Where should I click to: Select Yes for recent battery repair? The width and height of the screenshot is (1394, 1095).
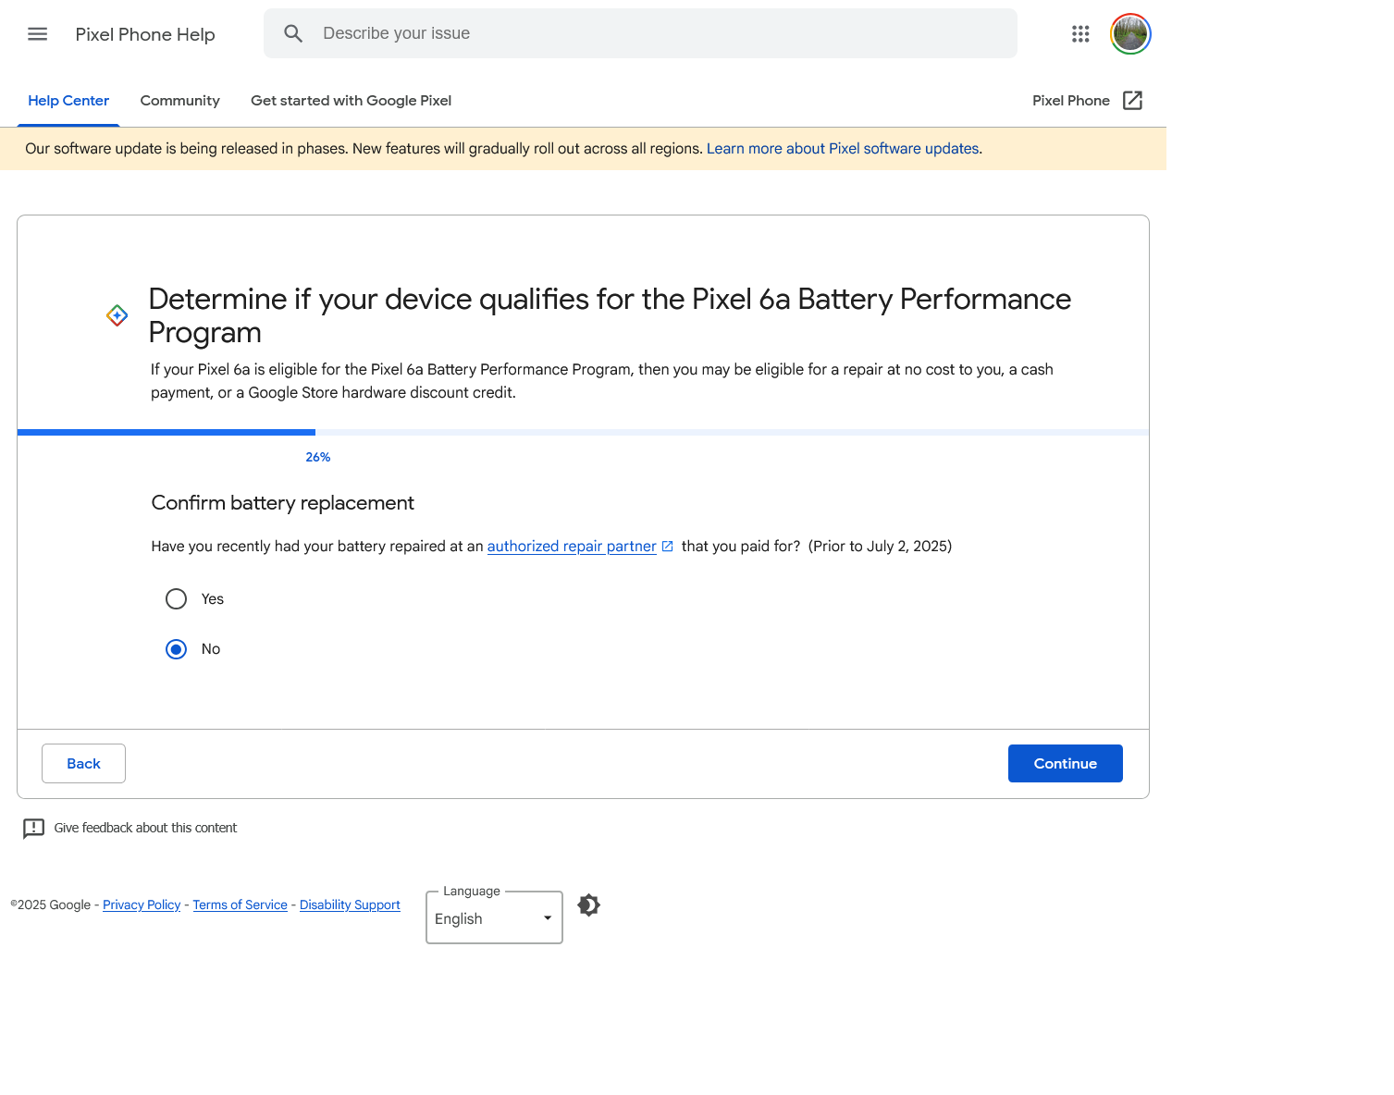176,598
